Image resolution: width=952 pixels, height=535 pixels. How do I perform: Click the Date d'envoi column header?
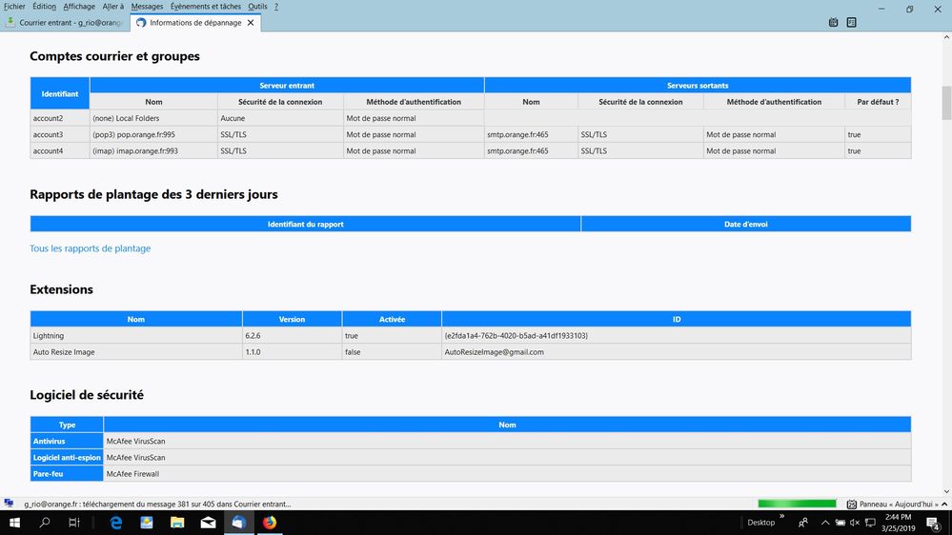pyautogui.click(x=746, y=224)
